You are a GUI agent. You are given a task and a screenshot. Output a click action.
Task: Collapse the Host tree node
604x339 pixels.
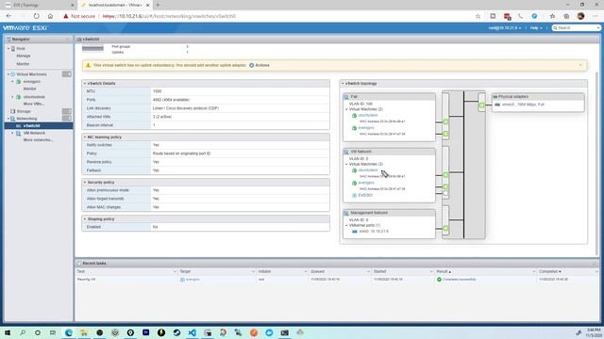(x=8, y=49)
